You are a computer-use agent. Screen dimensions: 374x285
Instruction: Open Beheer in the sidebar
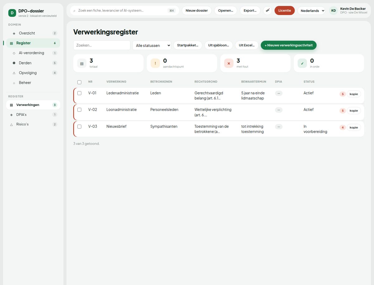pos(33,83)
